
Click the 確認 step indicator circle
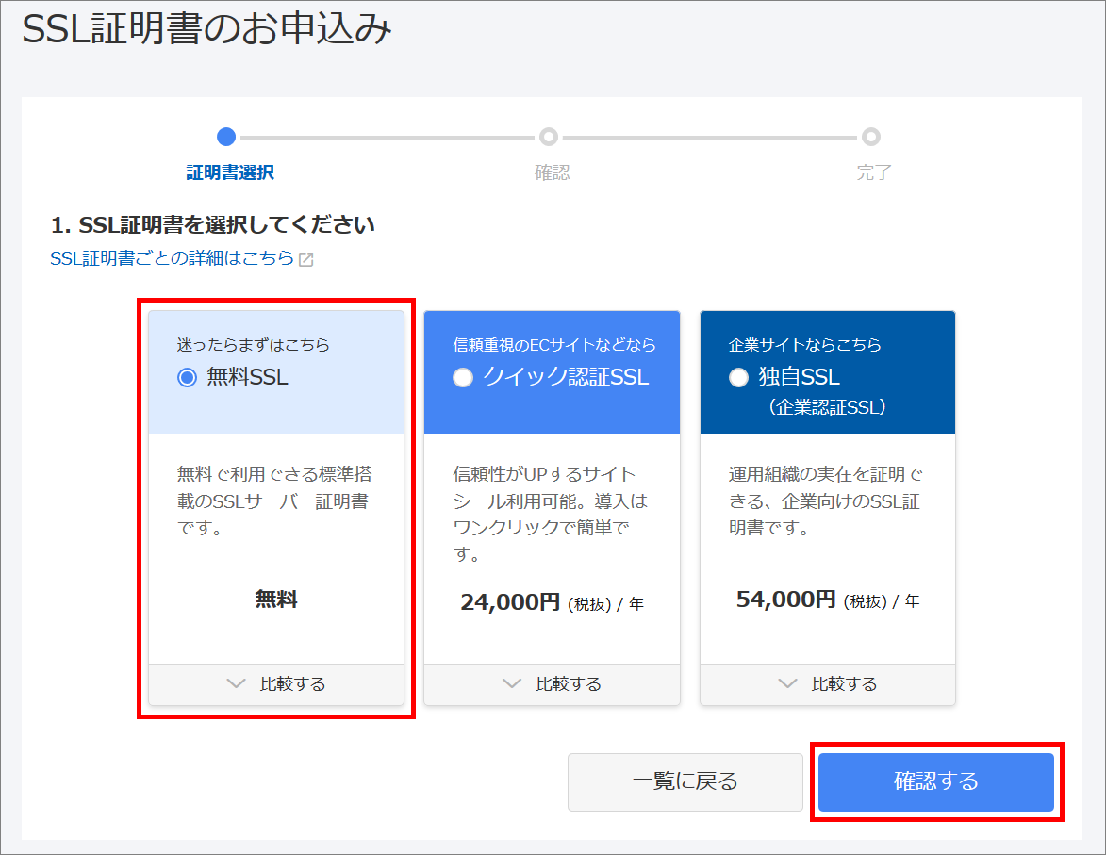click(549, 137)
